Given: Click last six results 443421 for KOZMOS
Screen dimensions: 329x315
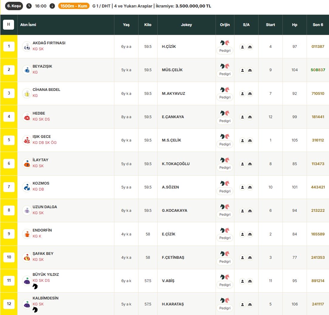Looking at the screenshot, I should pos(318,187).
